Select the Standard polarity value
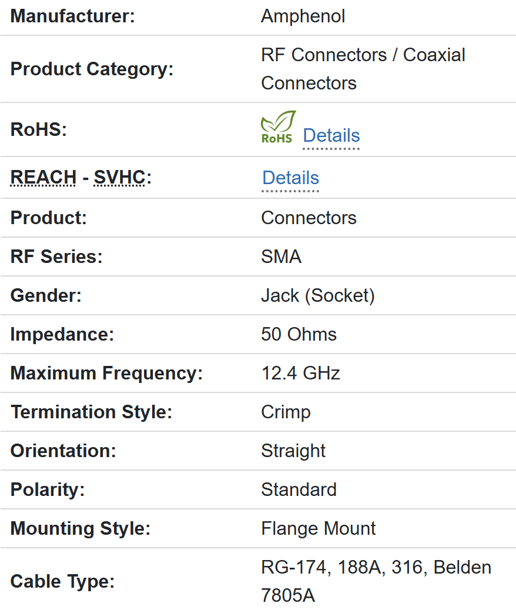This screenshot has height=613, width=516. pyautogui.click(x=299, y=489)
